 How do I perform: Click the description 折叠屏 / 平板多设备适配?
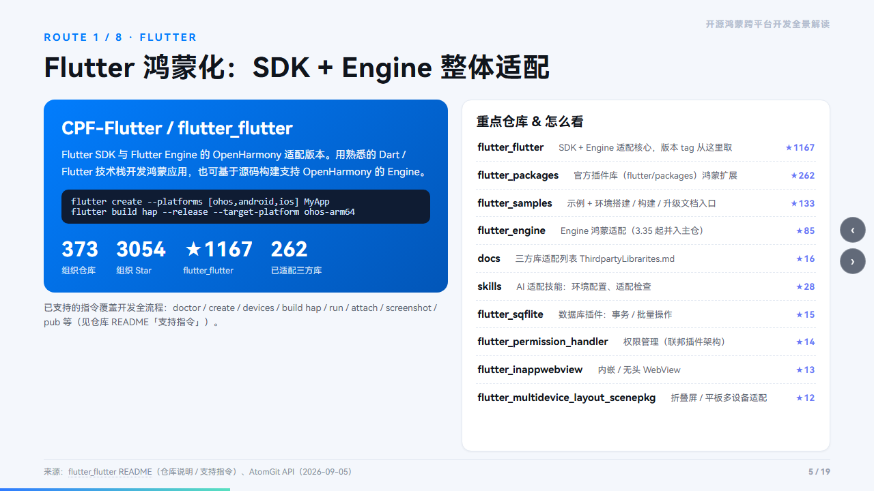719,398
